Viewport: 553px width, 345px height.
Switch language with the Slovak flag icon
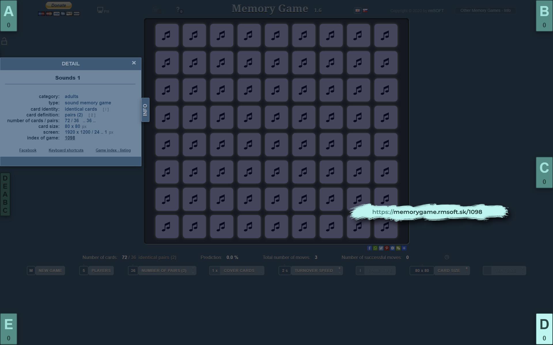click(365, 10)
